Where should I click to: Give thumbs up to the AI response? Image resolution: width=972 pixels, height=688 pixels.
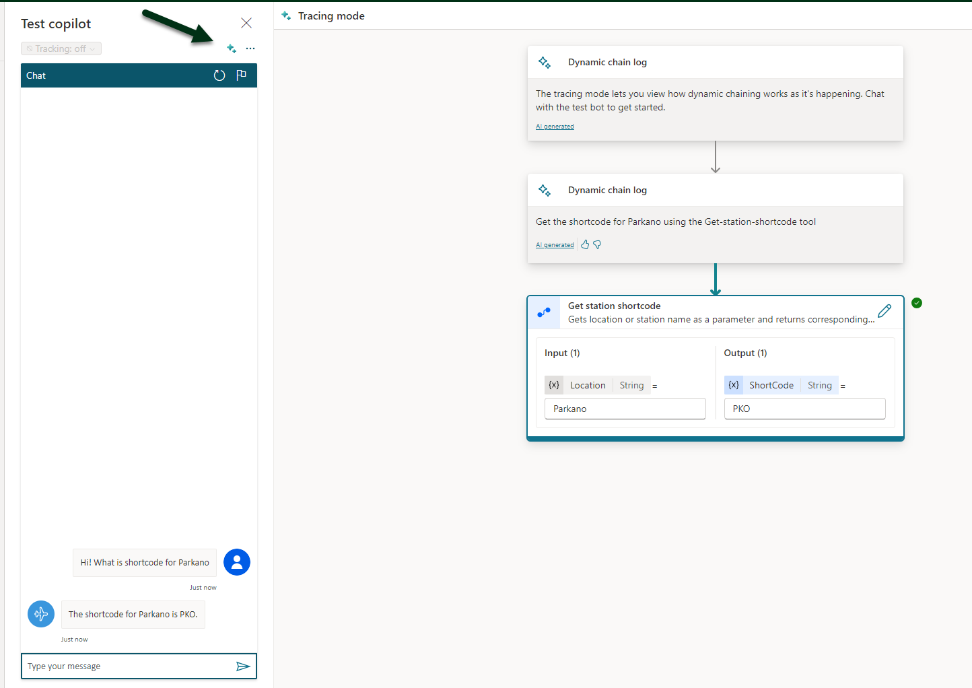pyautogui.click(x=585, y=245)
